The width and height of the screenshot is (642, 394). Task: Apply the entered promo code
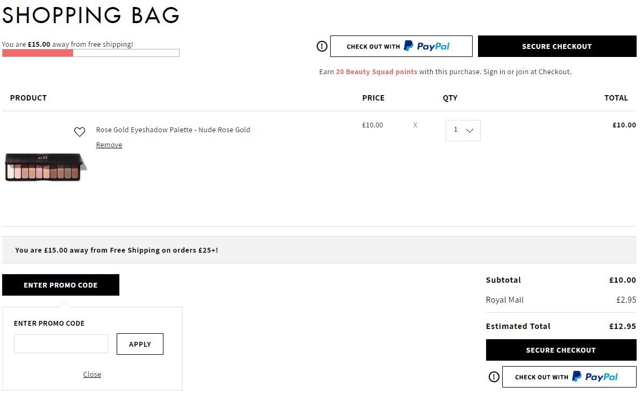[140, 344]
